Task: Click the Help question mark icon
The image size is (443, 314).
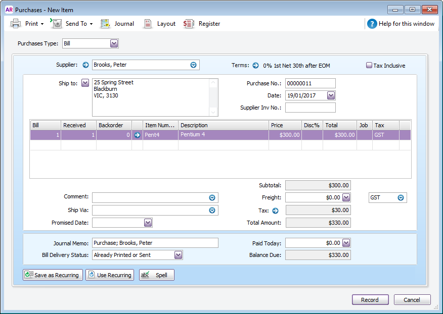Action: click(372, 23)
